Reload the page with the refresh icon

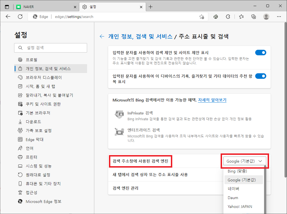pos(20,17)
